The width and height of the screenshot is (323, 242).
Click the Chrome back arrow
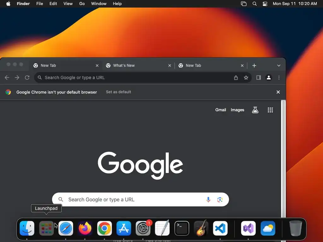coord(7,78)
